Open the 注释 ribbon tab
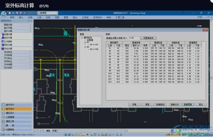 pos(30,17)
